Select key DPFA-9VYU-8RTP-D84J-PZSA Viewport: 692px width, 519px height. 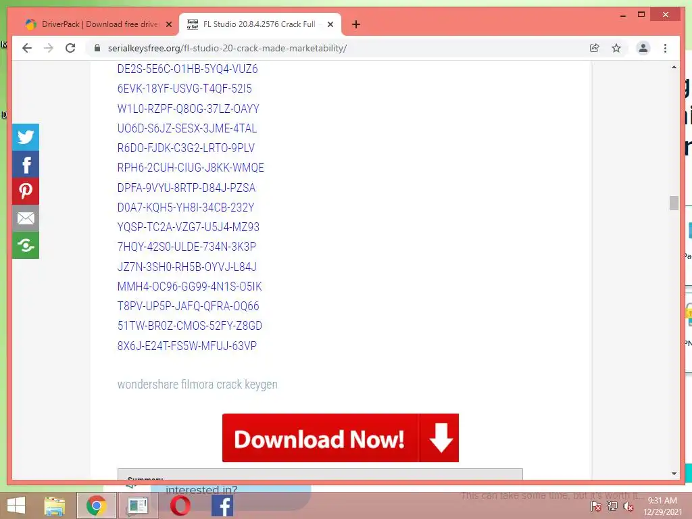187,188
